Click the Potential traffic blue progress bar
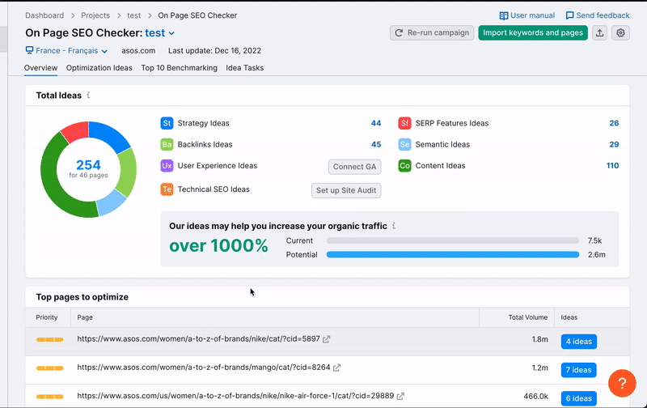Image resolution: width=647 pixels, height=408 pixels. 452,254
